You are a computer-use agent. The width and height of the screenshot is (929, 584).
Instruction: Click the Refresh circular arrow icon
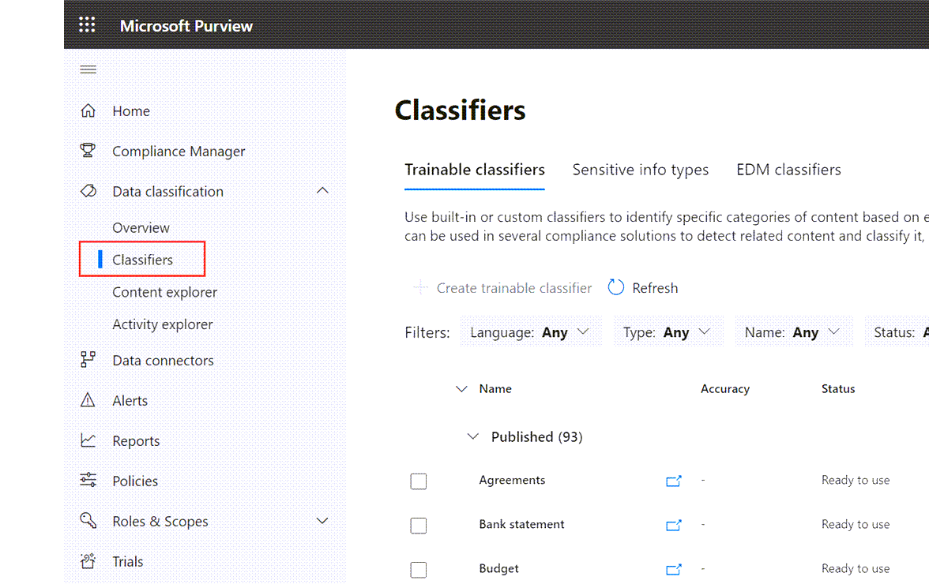tap(616, 288)
